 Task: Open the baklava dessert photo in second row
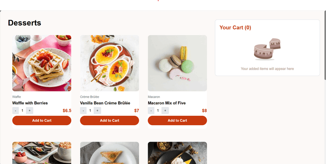point(109,153)
